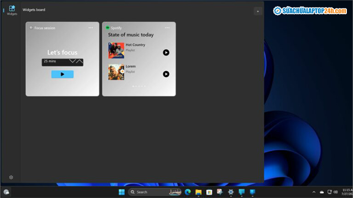Click the Lorem playlist title
The image size is (353, 198).
[x=130, y=67]
